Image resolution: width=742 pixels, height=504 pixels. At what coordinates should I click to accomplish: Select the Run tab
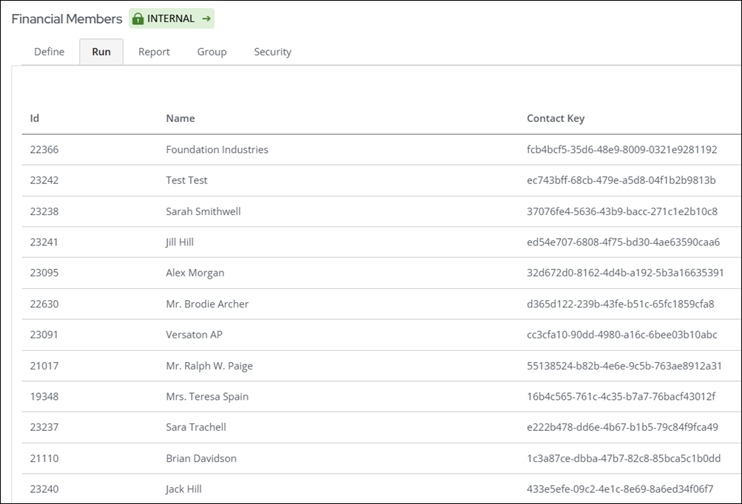click(x=101, y=52)
